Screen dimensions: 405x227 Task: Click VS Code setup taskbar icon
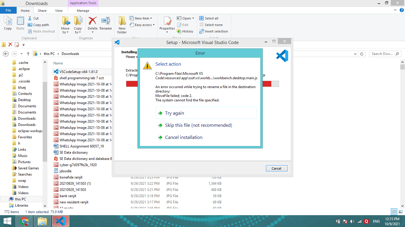[61, 221]
